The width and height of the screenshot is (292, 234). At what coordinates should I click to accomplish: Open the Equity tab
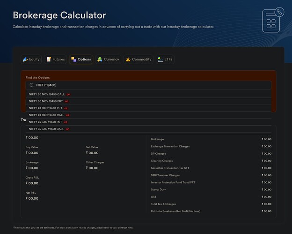coord(31,59)
